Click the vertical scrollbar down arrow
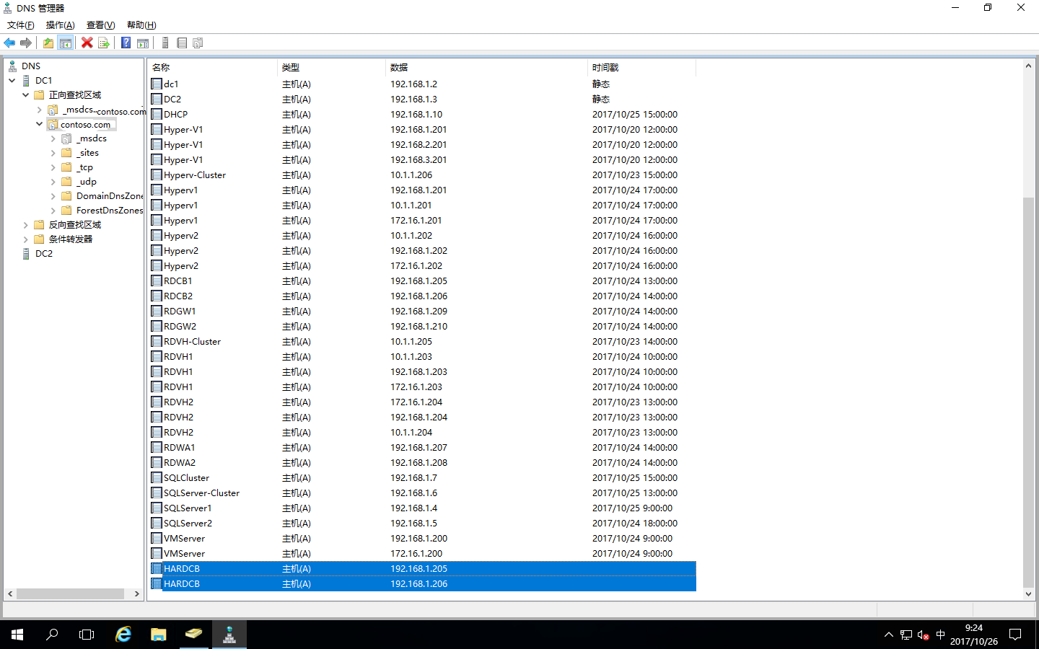This screenshot has width=1039, height=649. [x=1029, y=594]
